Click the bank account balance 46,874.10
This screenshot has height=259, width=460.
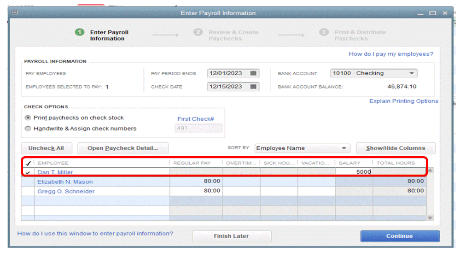point(402,87)
